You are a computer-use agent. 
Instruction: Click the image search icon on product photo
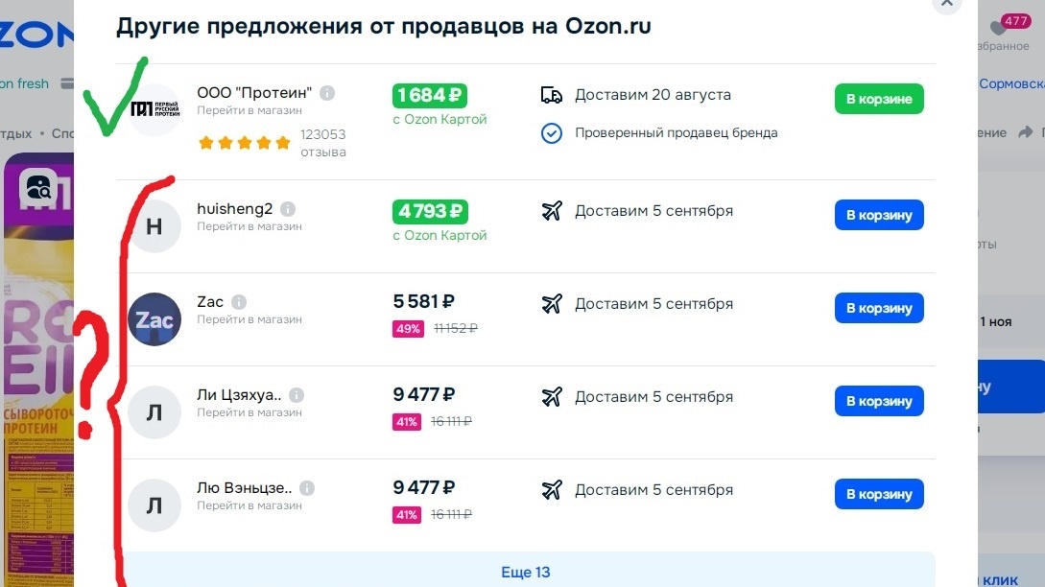(x=40, y=188)
